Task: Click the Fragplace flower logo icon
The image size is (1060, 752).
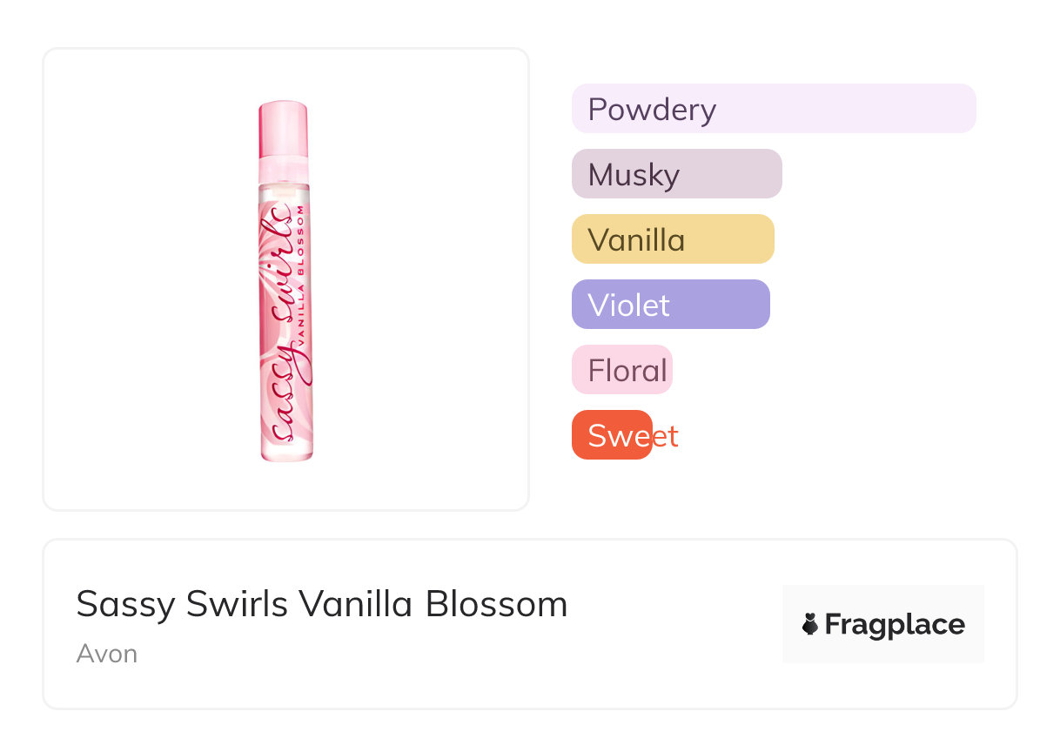Action: coord(810,624)
